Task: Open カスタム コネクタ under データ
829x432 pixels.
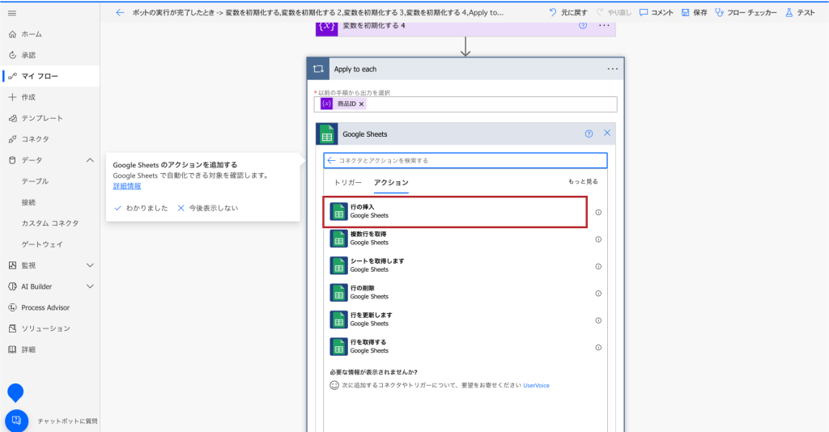Action: (49, 223)
